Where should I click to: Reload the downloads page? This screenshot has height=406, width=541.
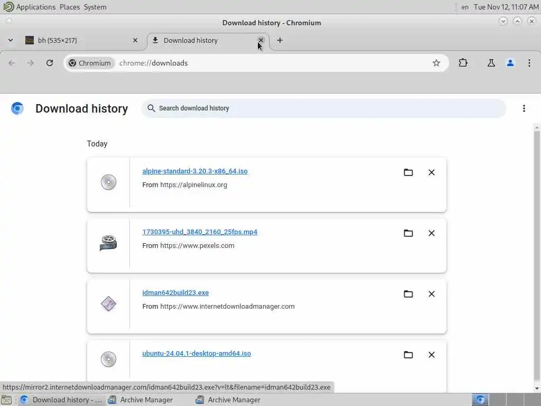[x=50, y=63]
